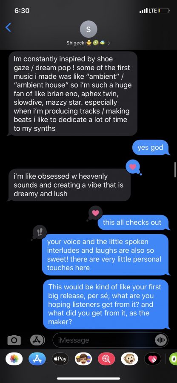The image size is (177, 383).
Task: Open the monkey Animoji app icon
Action: click(129, 359)
